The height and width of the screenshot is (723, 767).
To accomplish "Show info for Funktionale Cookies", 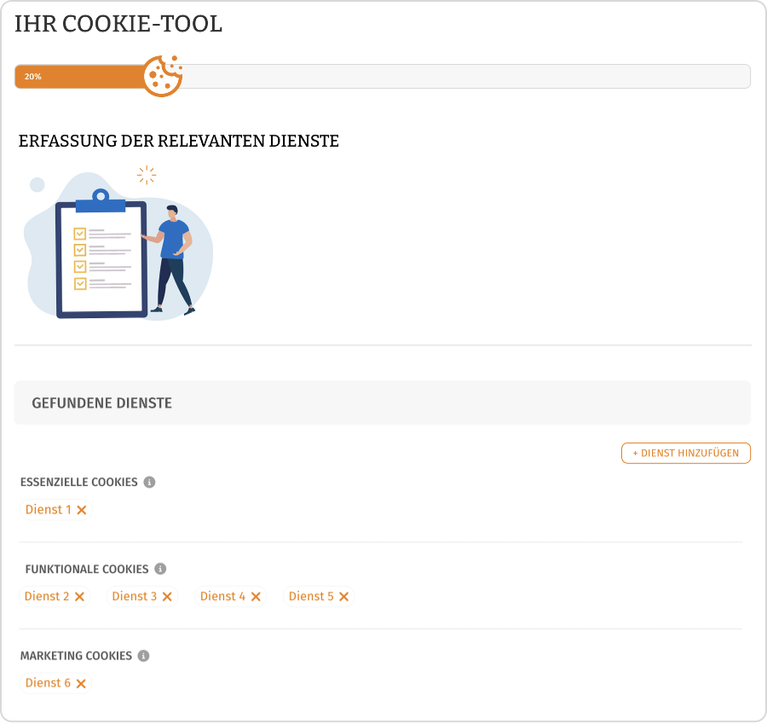I will 160,569.
